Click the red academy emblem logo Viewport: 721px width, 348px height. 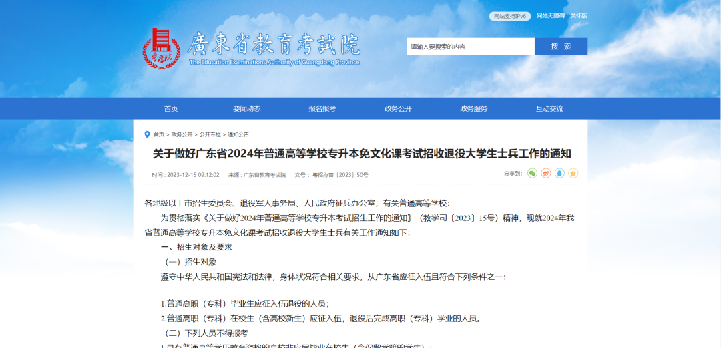click(x=161, y=48)
